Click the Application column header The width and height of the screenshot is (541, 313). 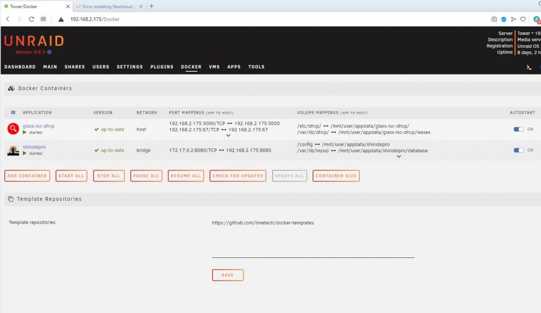(x=37, y=113)
